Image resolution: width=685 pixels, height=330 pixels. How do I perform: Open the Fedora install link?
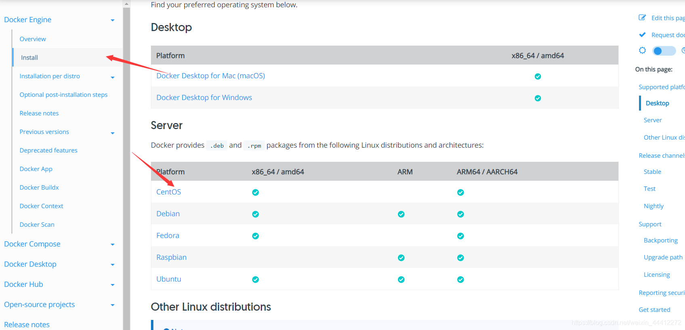168,236
